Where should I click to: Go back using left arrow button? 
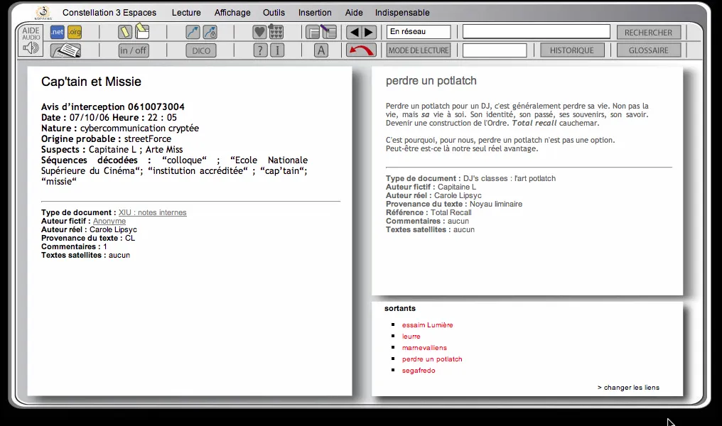tap(353, 32)
